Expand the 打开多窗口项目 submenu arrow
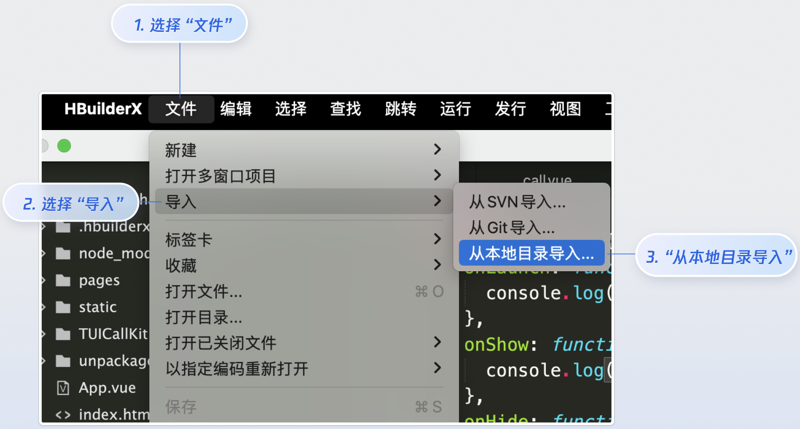 (437, 175)
